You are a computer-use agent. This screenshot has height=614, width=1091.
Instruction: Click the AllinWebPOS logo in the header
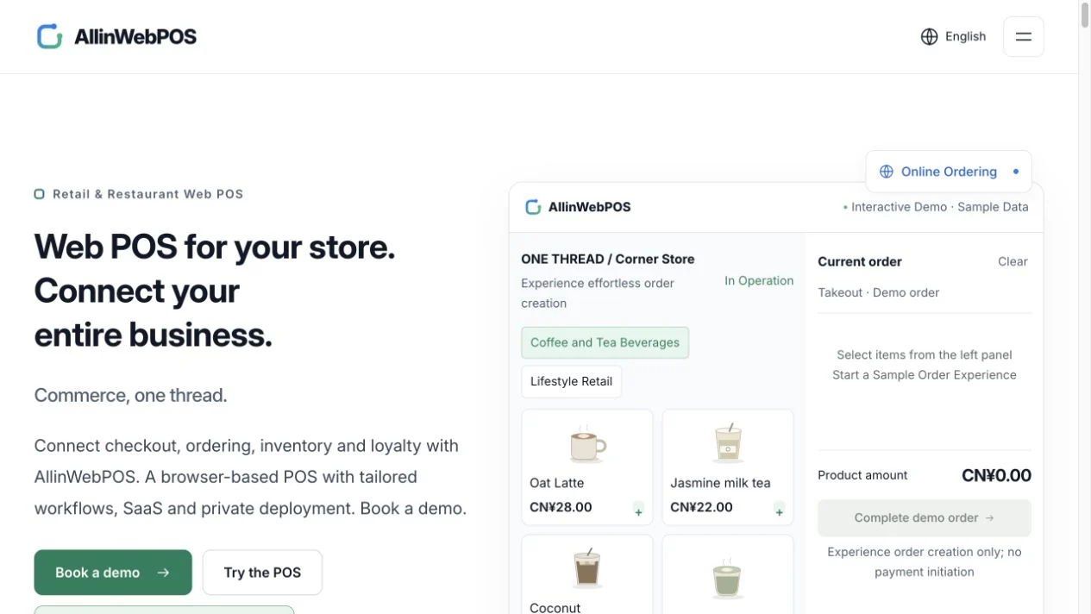click(116, 36)
